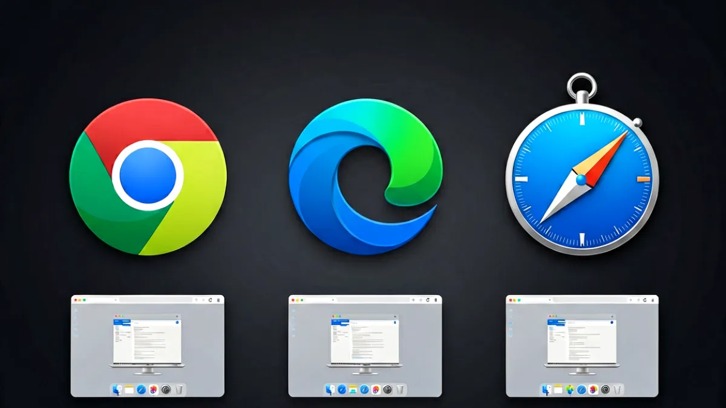Reload the page in window below Edge logo
The width and height of the screenshot is (726, 408).
pos(428,300)
